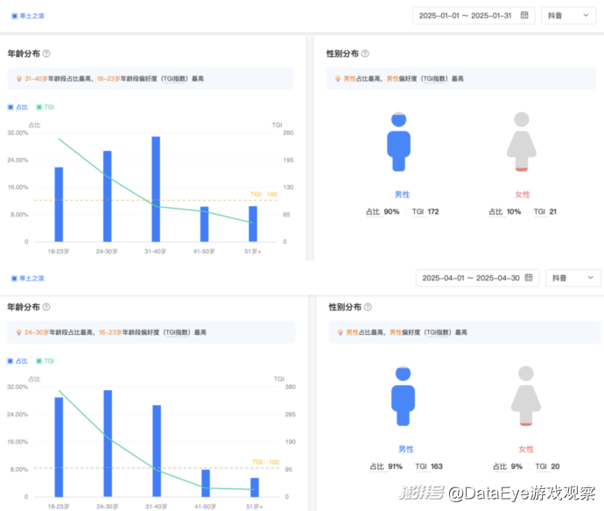Select grey female figure above 占比 10%
Viewport: 604px width, 511px height.
coord(522,141)
